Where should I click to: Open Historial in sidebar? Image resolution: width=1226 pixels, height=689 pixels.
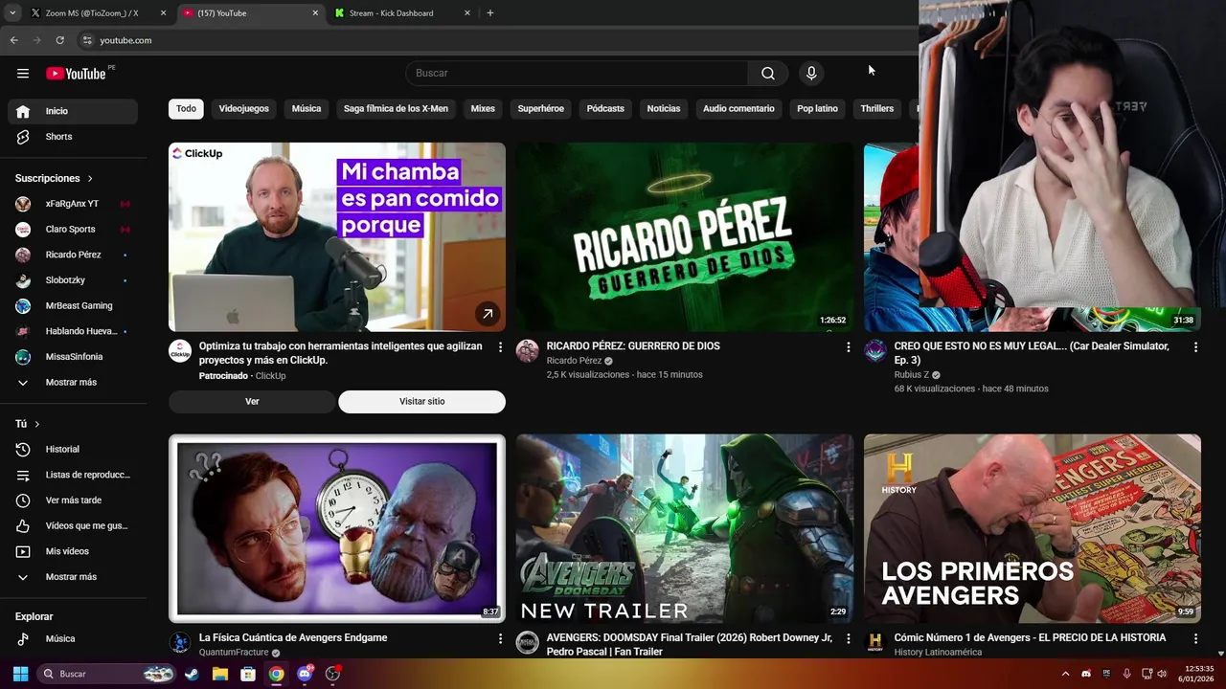73,450
